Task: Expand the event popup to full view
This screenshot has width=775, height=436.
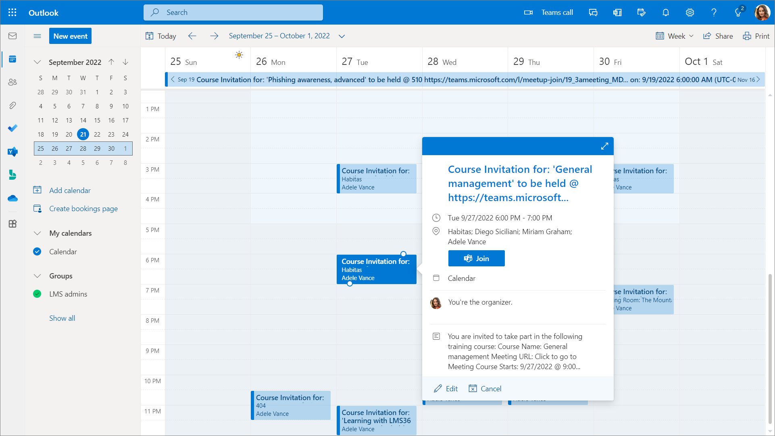Action: [x=604, y=146]
